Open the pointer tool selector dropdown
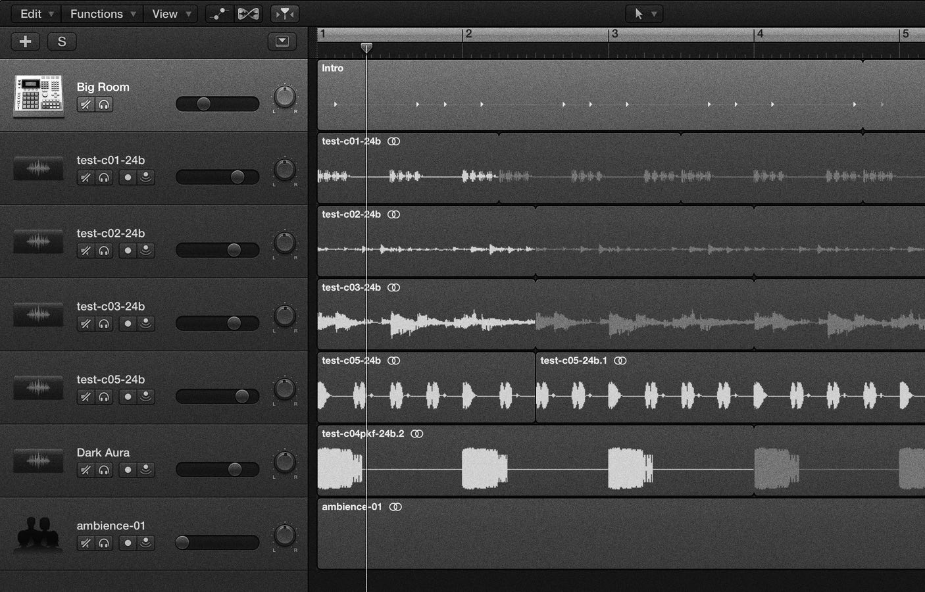The width and height of the screenshot is (925, 592). click(644, 14)
